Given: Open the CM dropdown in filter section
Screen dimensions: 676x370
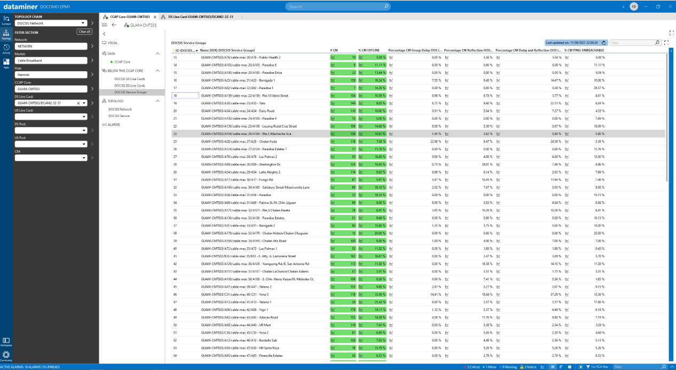Looking at the screenshot, I should (51, 158).
